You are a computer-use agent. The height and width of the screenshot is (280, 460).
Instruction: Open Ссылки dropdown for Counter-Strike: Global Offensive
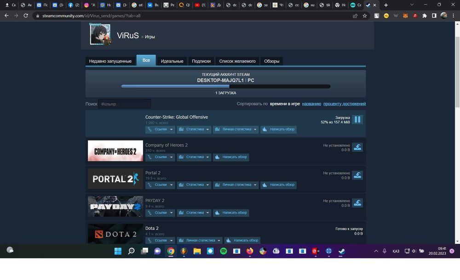point(160,129)
